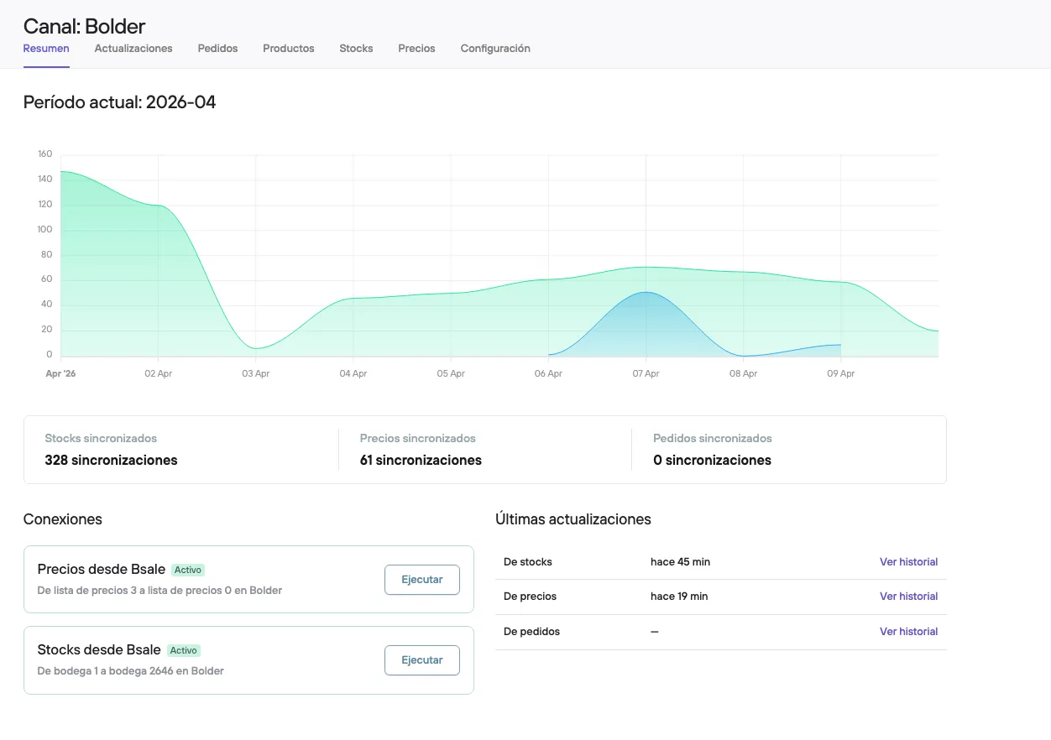Click the "hace 45 min" stocks time
This screenshot has width=1051, height=740.
tap(680, 562)
